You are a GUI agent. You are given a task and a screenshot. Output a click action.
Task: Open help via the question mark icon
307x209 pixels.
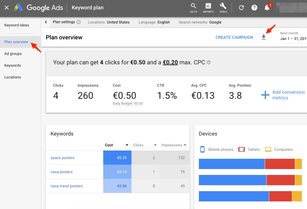pos(254,7)
